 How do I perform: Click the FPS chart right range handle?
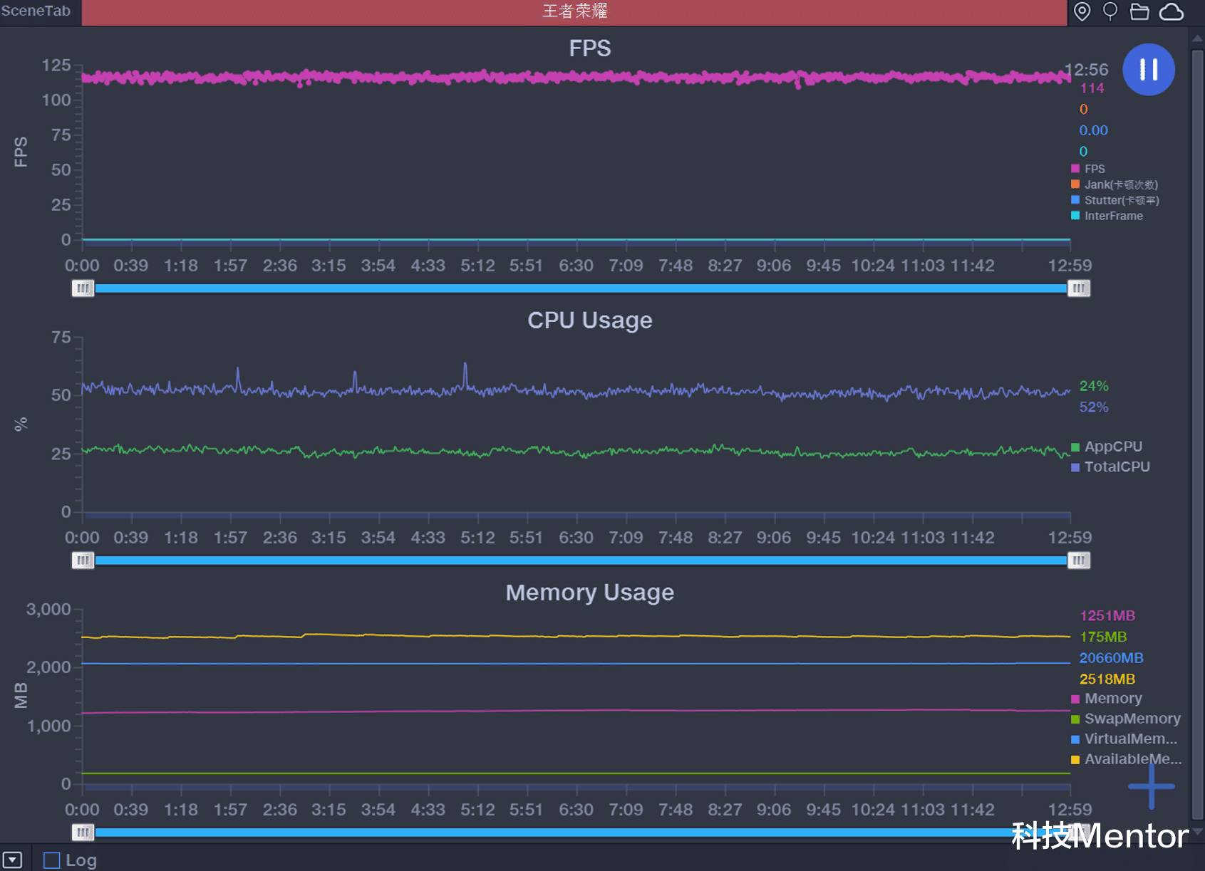click(x=1079, y=288)
